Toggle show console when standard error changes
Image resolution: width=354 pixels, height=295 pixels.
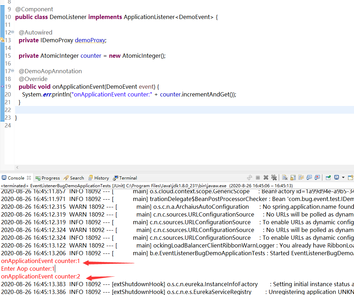point(317,178)
